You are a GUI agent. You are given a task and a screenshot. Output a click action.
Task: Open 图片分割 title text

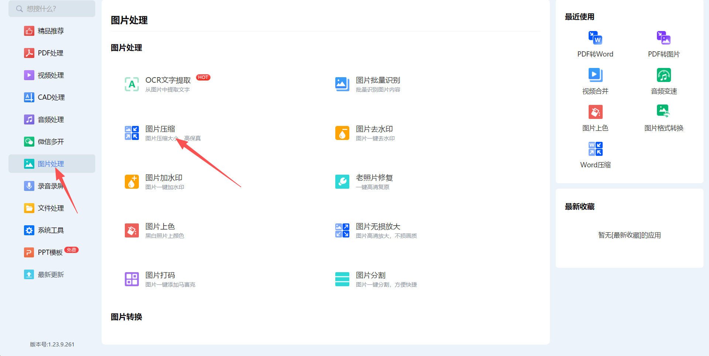pos(371,275)
